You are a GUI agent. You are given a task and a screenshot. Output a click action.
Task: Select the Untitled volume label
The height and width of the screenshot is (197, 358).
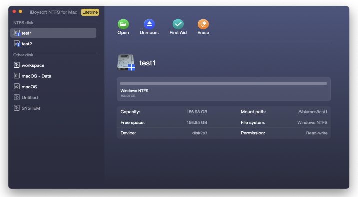coord(30,97)
